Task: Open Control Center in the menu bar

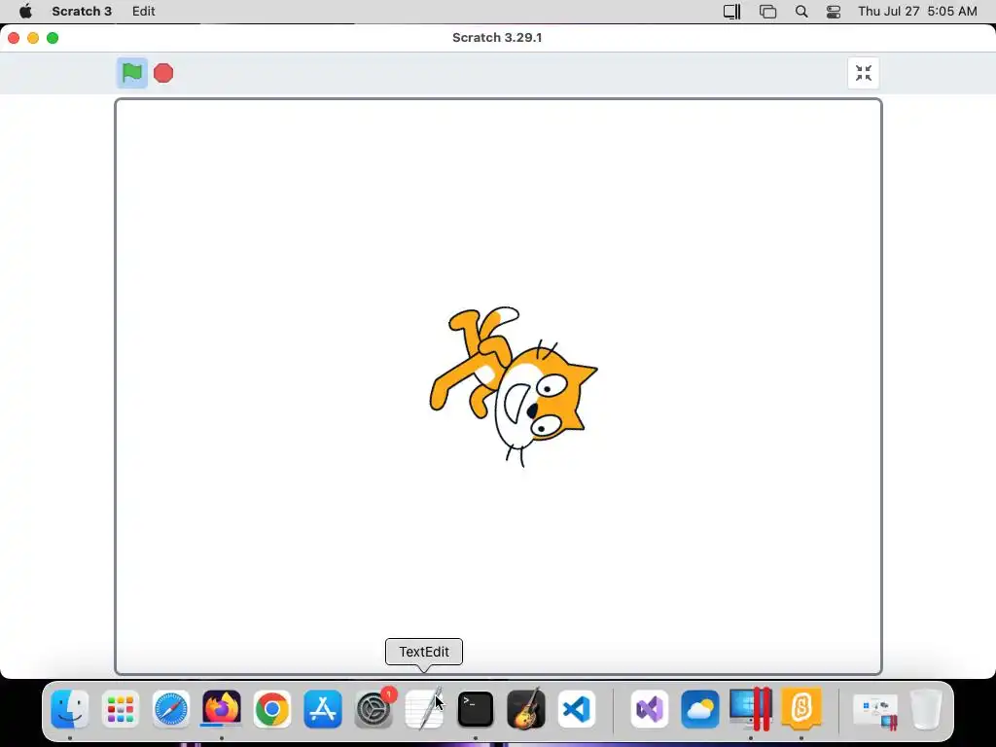Action: [x=834, y=12]
